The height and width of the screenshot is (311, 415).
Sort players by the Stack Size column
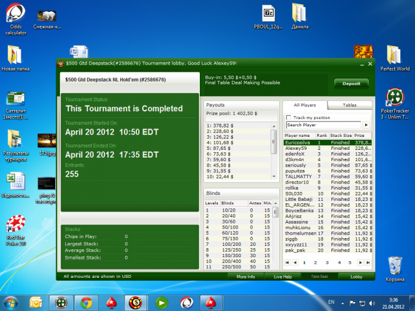click(x=341, y=136)
